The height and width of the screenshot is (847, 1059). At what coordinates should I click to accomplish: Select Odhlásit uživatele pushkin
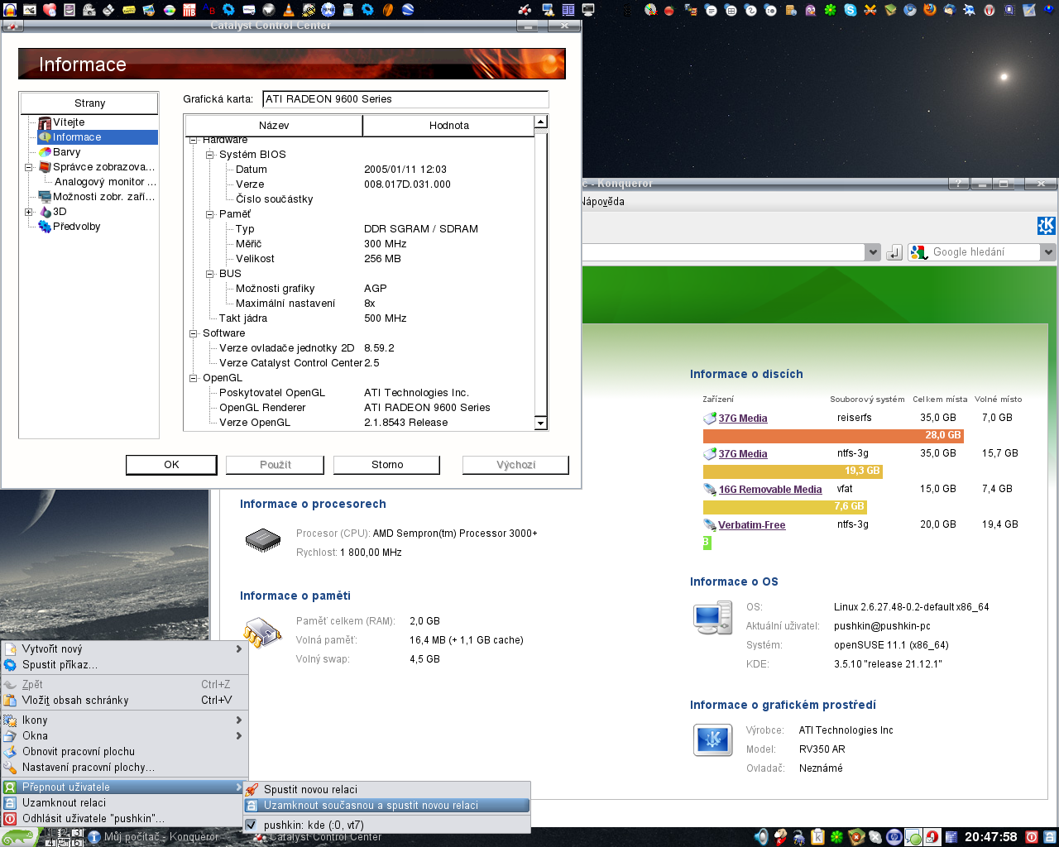pos(124,819)
